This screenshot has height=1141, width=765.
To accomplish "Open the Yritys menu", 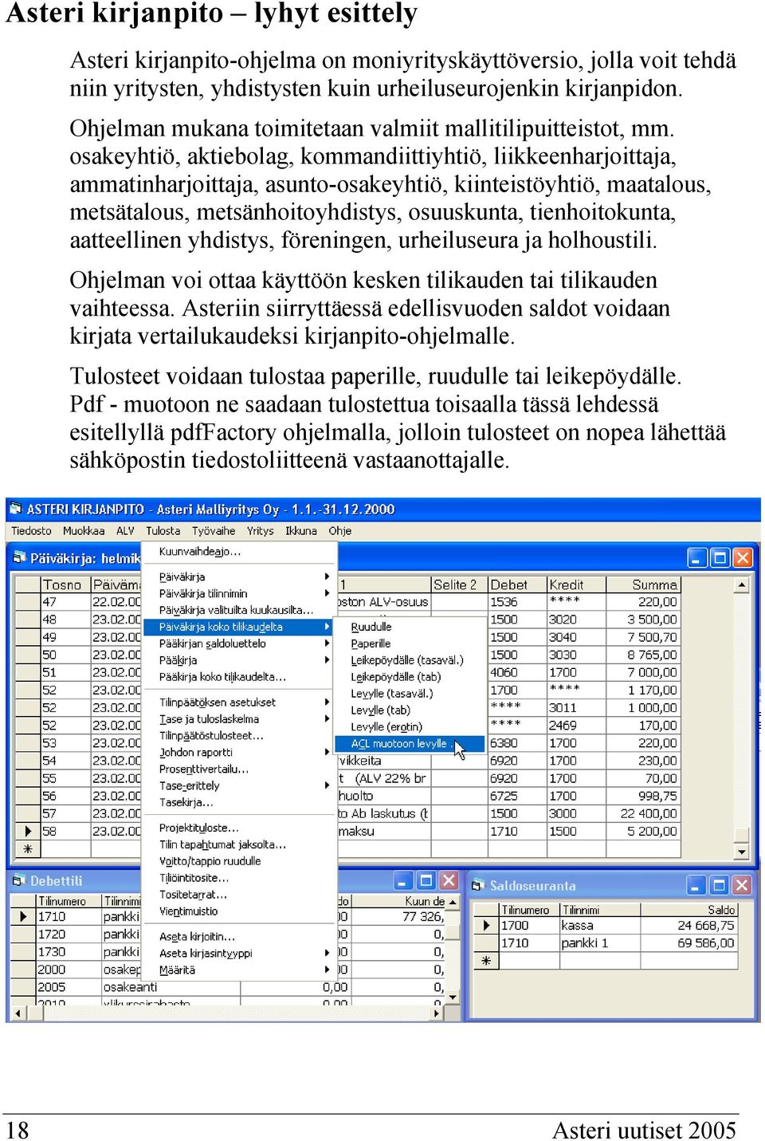I will (261, 531).
